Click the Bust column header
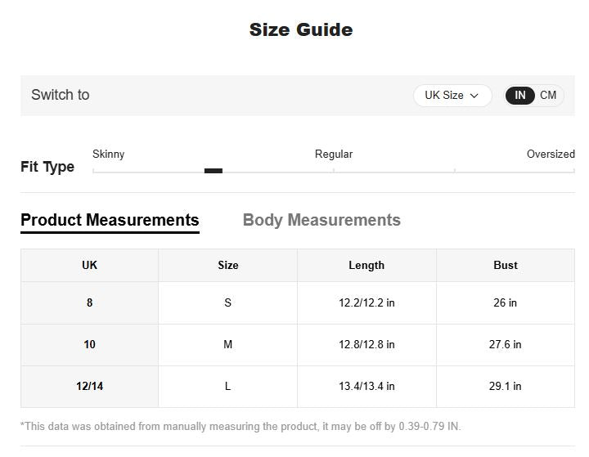589x457 pixels. (506, 265)
